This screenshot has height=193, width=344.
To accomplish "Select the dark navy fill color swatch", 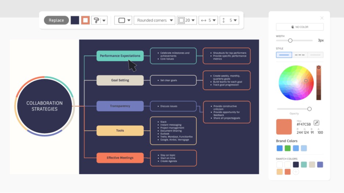I will [x=75, y=20].
